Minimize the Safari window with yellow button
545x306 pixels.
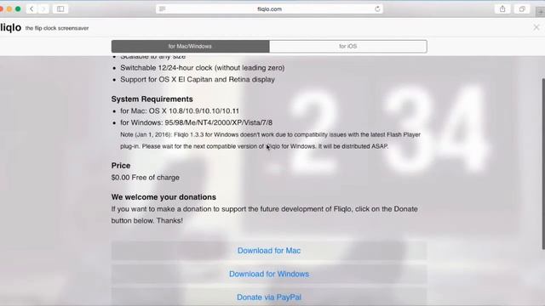pos(9,9)
